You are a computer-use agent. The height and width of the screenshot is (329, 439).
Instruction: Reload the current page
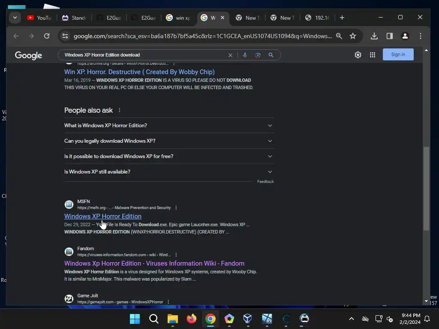pyautogui.click(x=46, y=36)
